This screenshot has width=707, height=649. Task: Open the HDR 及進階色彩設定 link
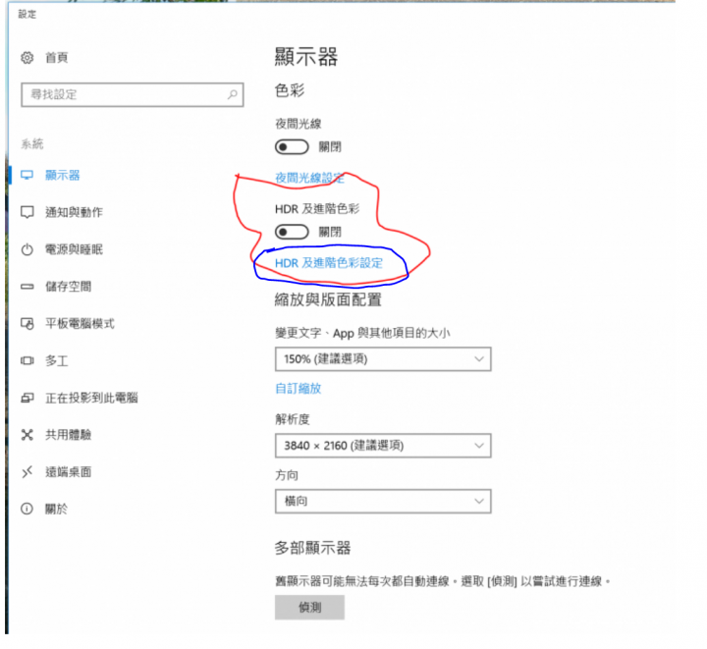tap(329, 263)
